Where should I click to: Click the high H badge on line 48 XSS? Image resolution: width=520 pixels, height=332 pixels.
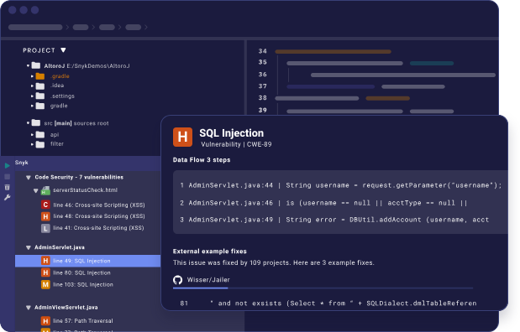pyautogui.click(x=45, y=216)
